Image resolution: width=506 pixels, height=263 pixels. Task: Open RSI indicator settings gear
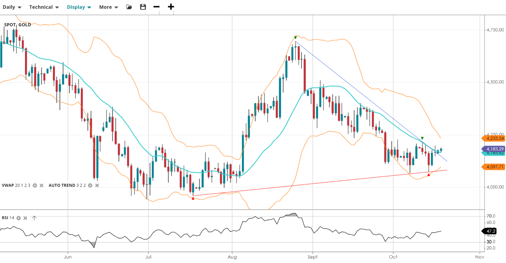point(18,218)
